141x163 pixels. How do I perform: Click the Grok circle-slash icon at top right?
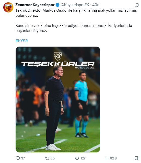[x=137, y=5]
